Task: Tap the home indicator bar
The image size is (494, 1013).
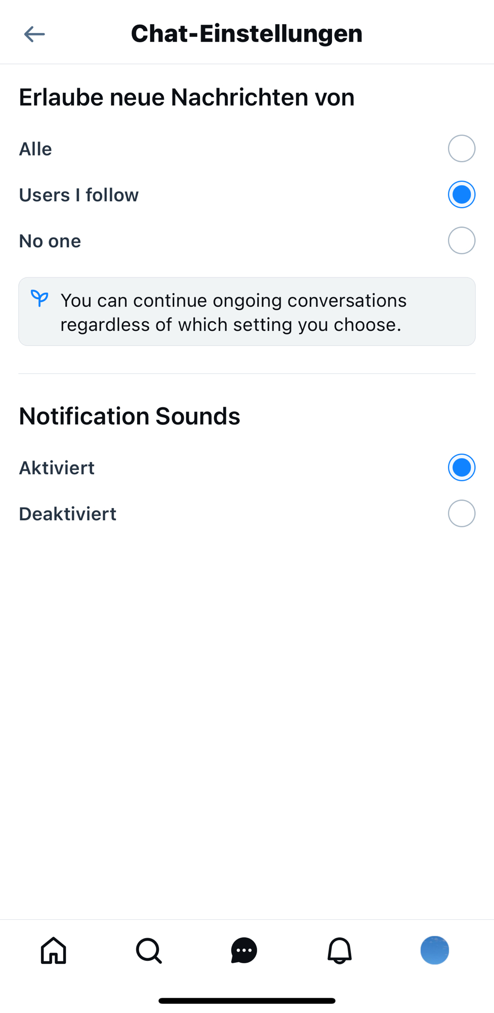Action: pyautogui.click(x=247, y=1001)
